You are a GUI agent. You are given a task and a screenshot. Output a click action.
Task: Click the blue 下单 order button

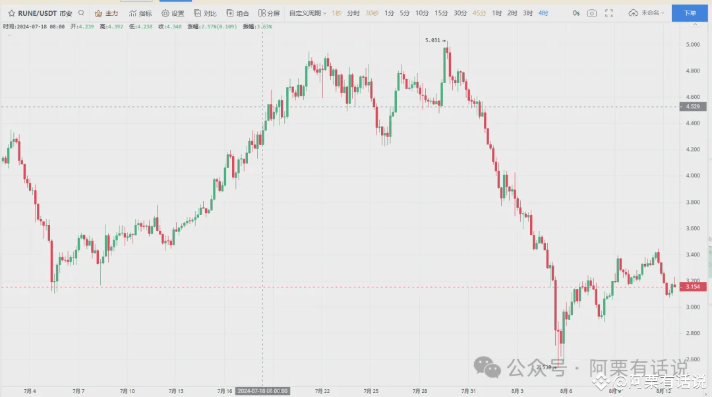pyautogui.click(x=690, y=13)
